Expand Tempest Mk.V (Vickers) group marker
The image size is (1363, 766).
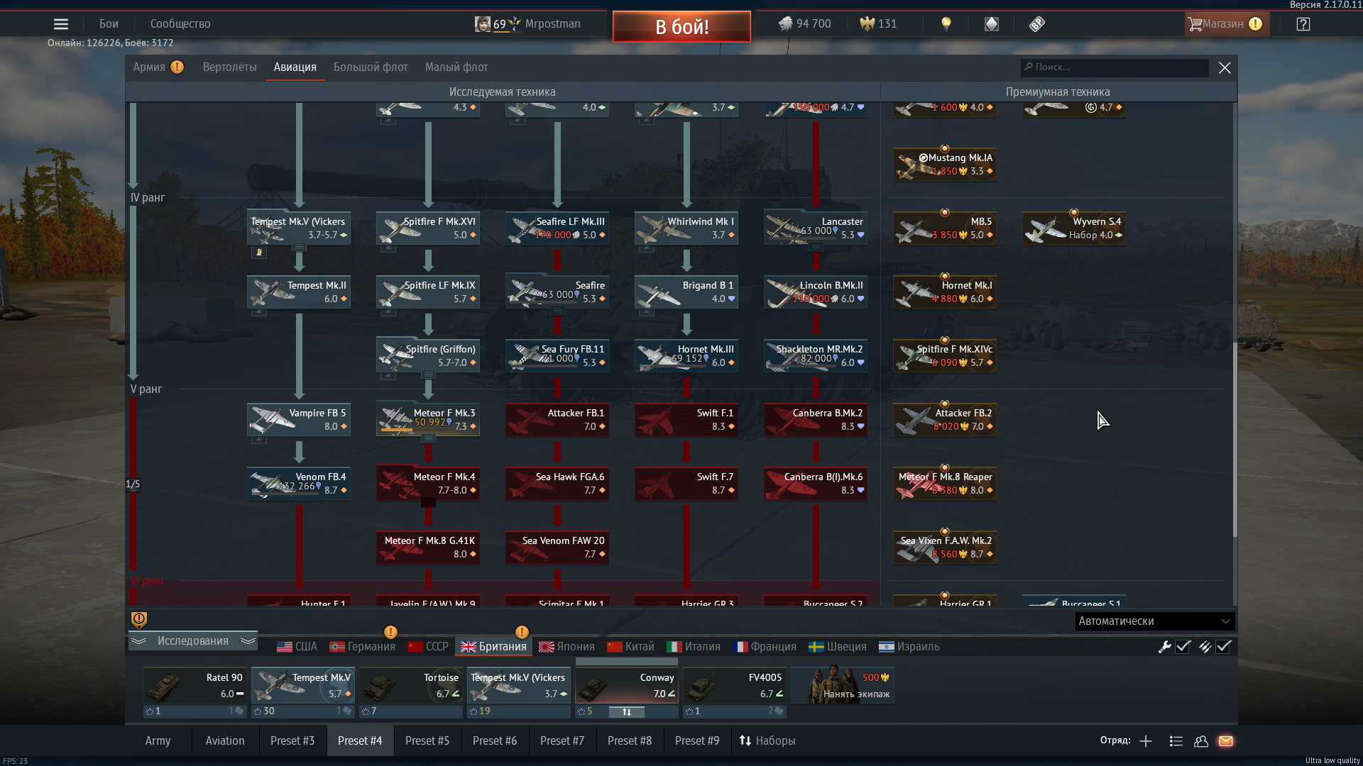point(299,248)
